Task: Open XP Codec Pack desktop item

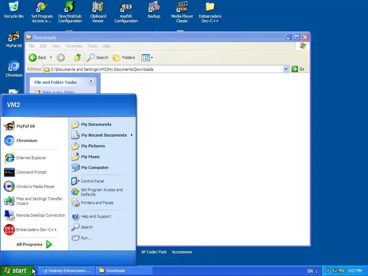Action: 154,252
